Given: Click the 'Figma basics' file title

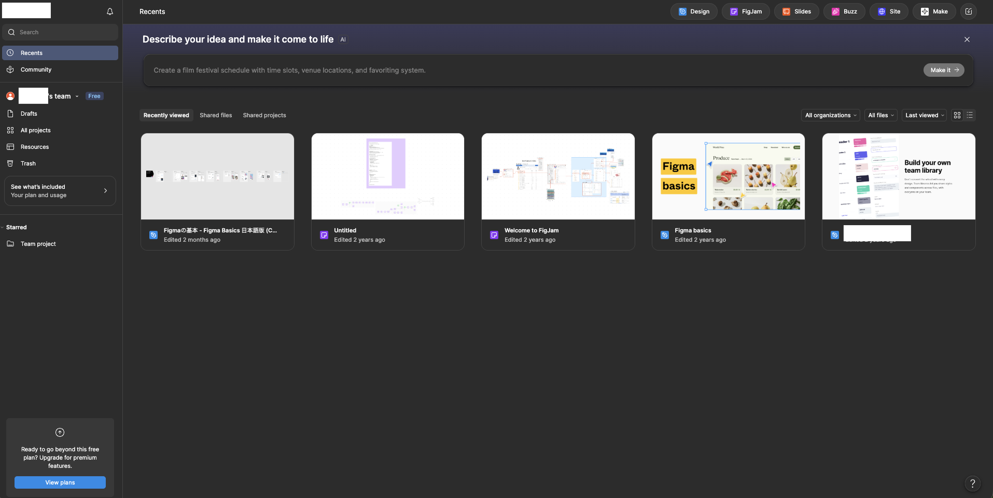Looking at the screenshot, I should [x=693, y=230].
